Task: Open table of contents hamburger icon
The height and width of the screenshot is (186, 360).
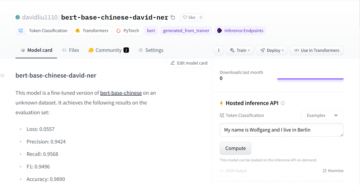Action: point(2,76)
